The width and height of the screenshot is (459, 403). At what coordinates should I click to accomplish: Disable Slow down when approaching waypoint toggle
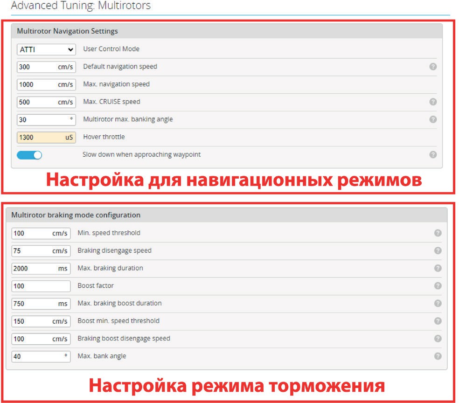29,155
